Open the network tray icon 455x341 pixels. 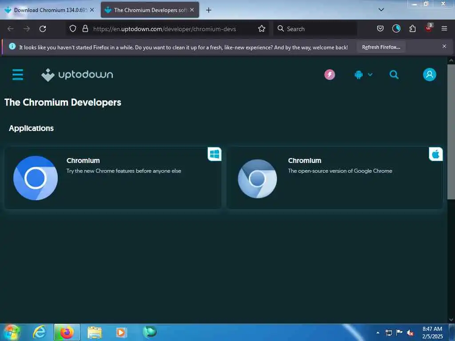point(388,333)
